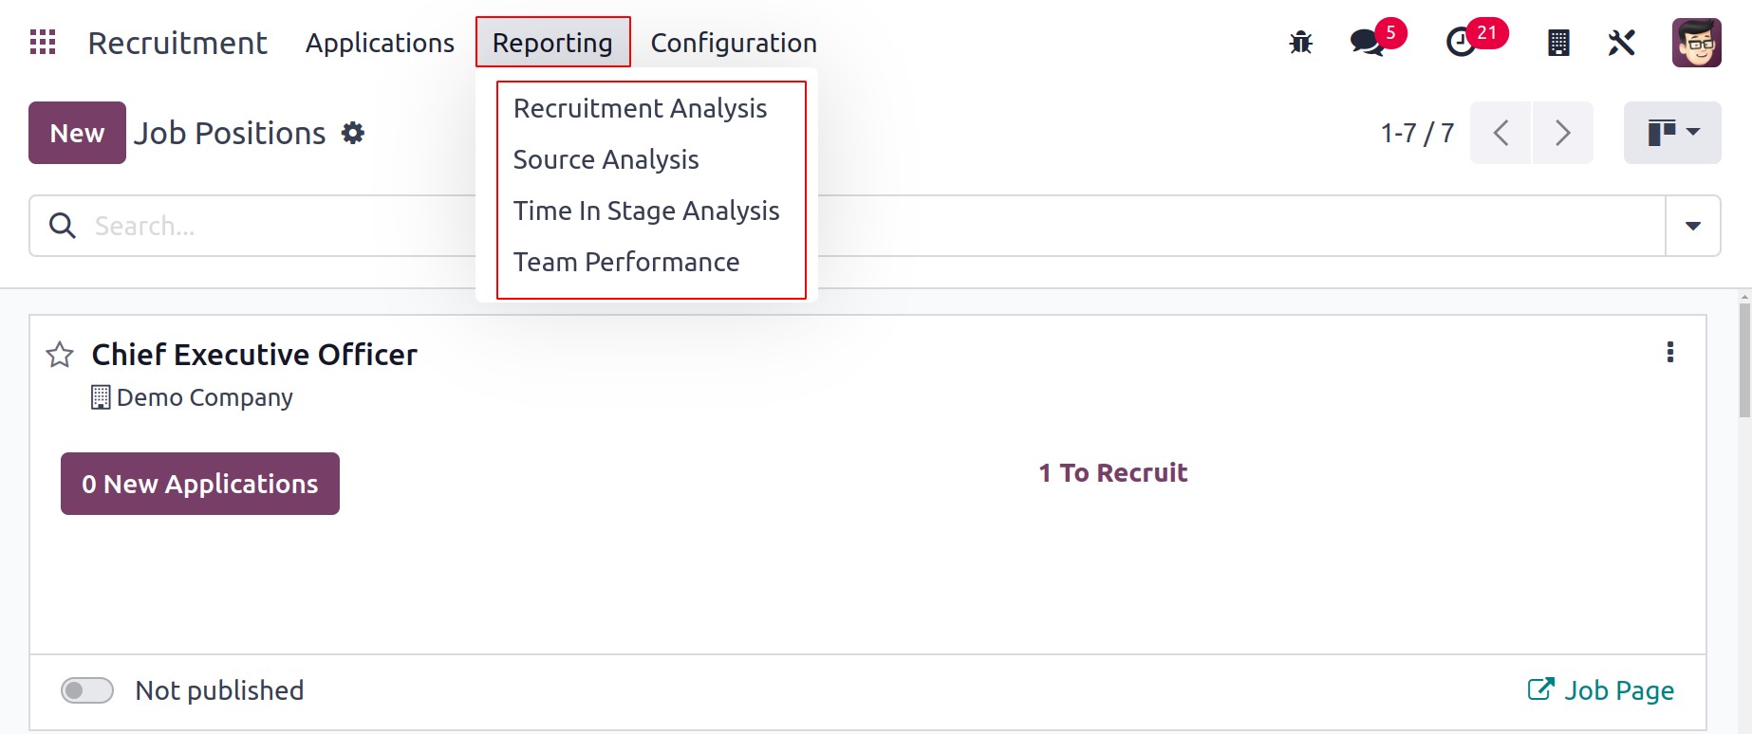Open the apps grid home menu
The image size is (1752, 734).
(x=43, y=42)
